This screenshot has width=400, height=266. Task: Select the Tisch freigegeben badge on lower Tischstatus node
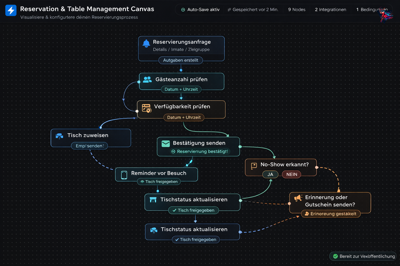tap(196, 240)
